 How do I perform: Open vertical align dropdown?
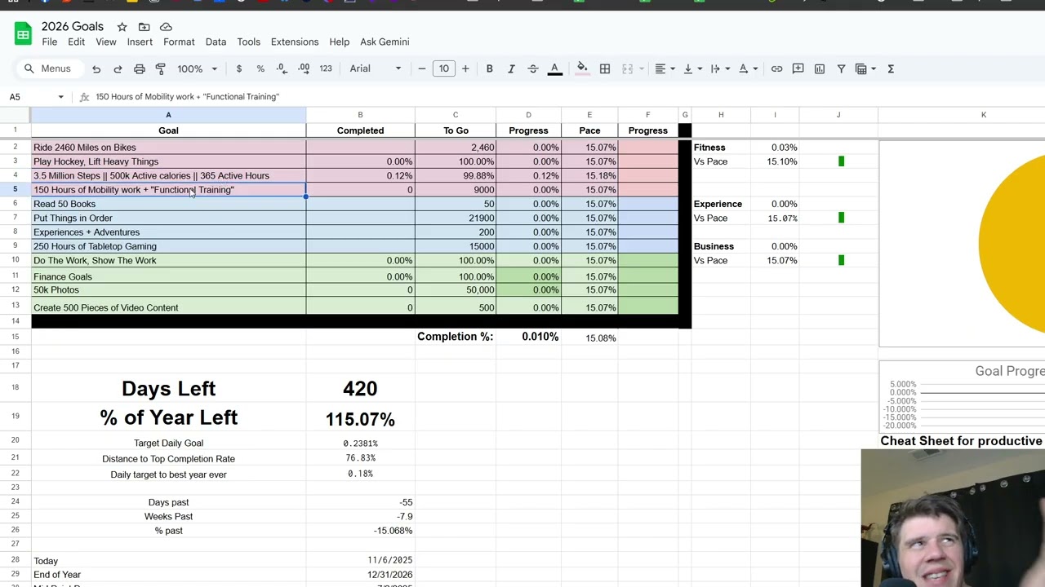(x=692, y=68)
